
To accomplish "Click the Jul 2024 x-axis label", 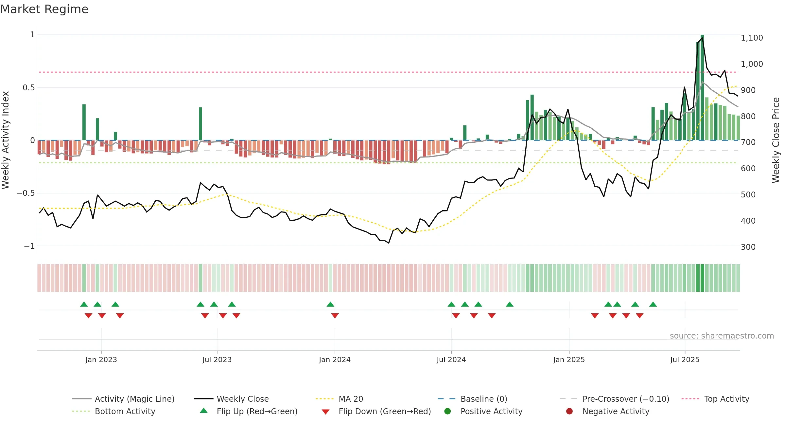I will pyautogui.click(x=451, y=359).
